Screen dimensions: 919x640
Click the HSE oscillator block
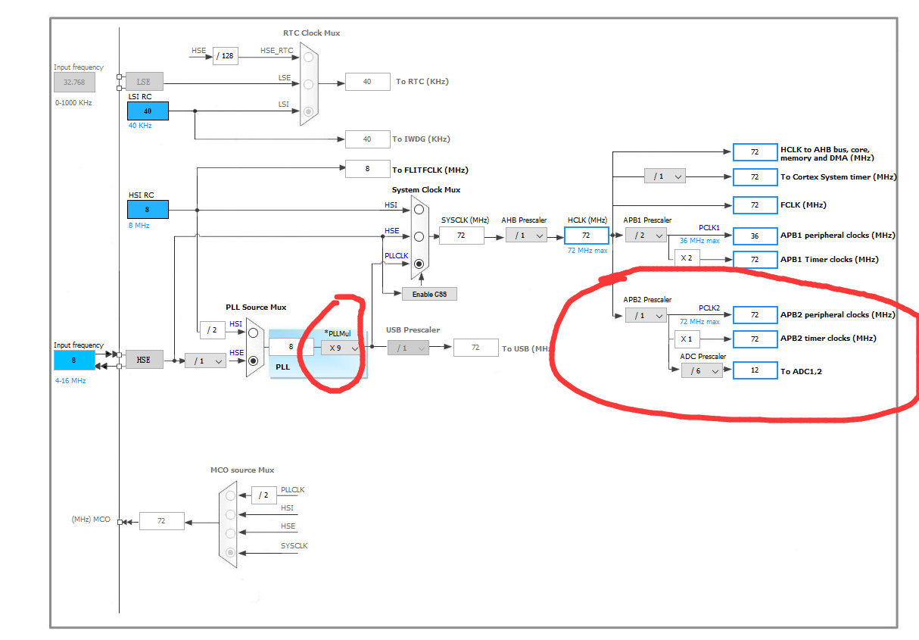[x=145, y=360]
